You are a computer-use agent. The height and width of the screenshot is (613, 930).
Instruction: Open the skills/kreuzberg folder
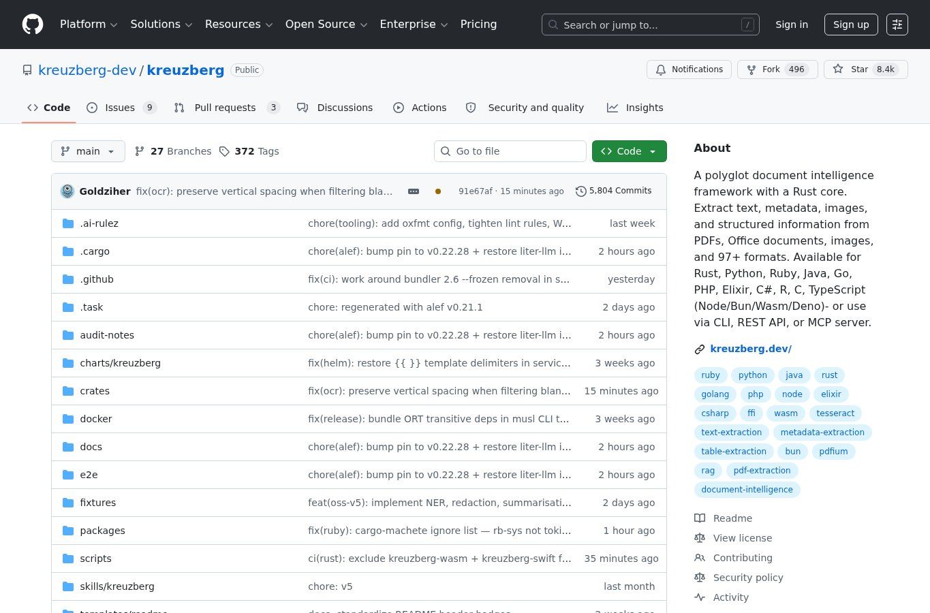[117, 586]
